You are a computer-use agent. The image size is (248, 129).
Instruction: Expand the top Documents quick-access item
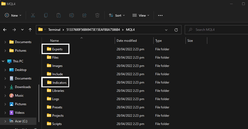[x=5, y=42]
